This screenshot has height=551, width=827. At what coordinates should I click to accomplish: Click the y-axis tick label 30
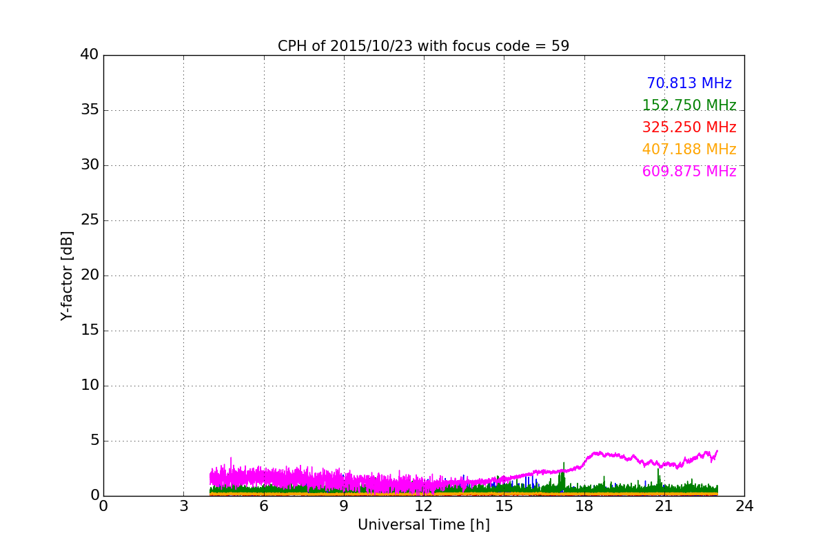coord(90,165)
